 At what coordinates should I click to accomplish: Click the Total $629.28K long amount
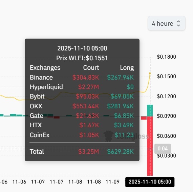click(121, 151)
